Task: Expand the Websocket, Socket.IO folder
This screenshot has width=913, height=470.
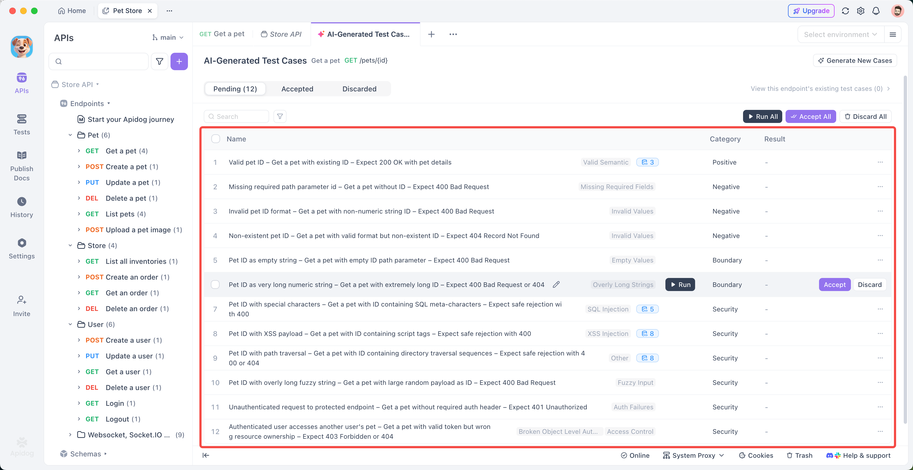Action: tap(70, 435)
